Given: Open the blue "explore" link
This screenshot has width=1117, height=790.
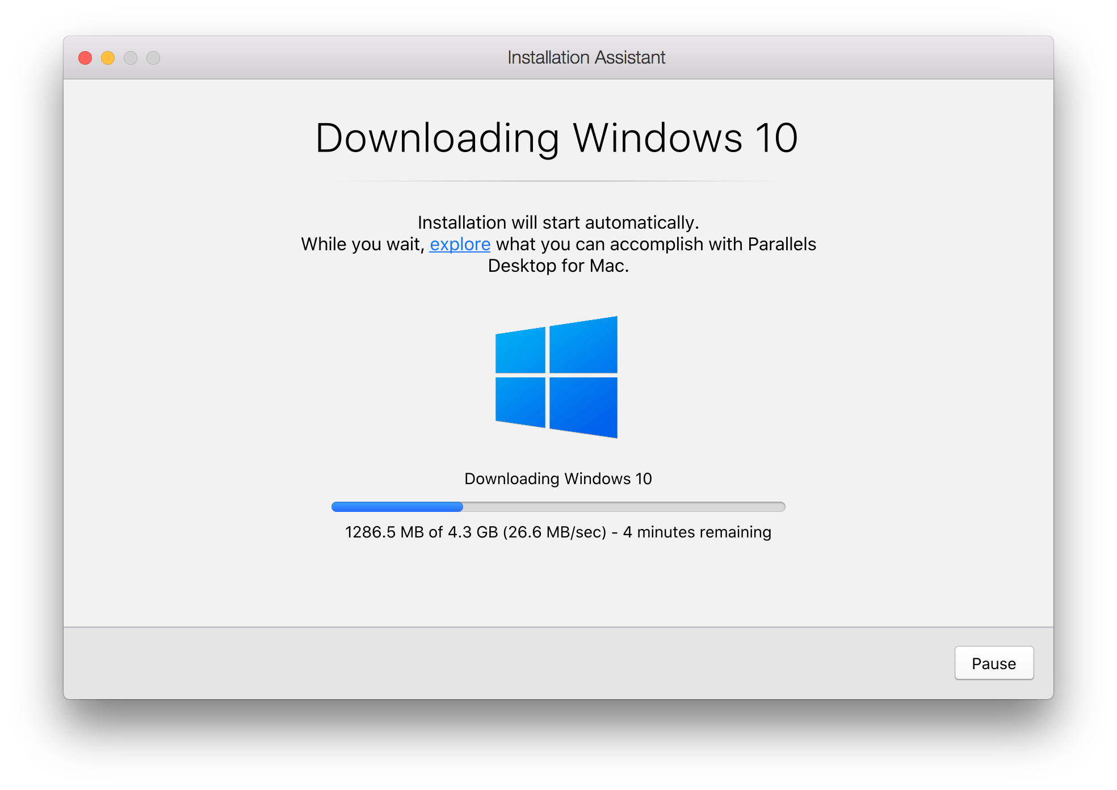Looking at the screenshot, I should click(460, 244).
